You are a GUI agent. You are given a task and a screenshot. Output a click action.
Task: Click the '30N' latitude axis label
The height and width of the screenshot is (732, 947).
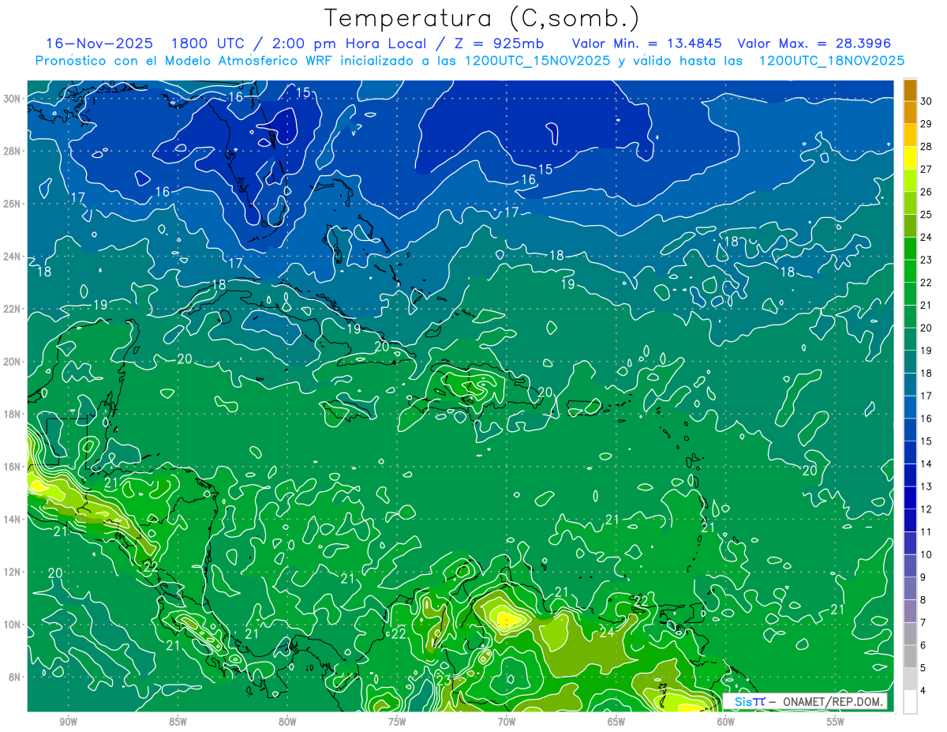(x=13, y=99)
